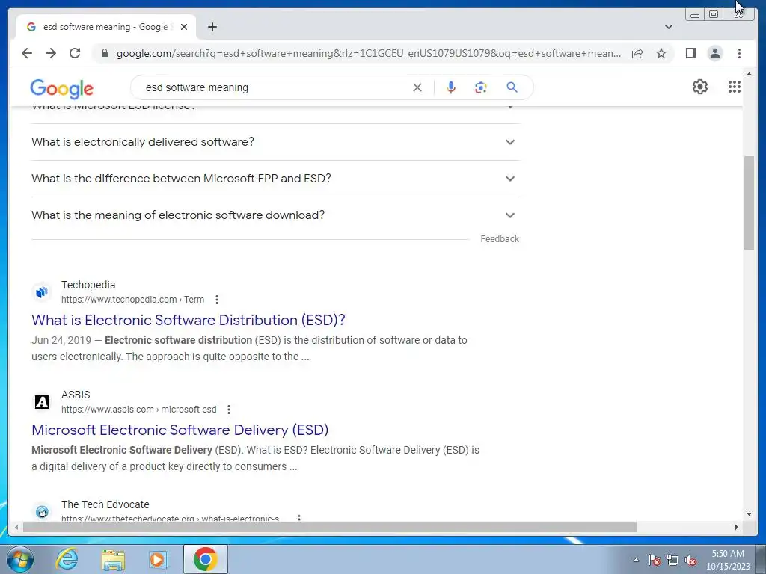766x574 pixels.
Task: Search by image with Google Lens
Action: pos(481,87)
